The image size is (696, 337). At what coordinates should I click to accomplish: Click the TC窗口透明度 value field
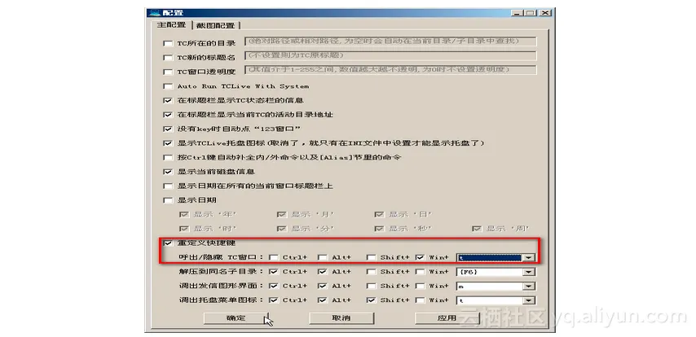(391, 70)
